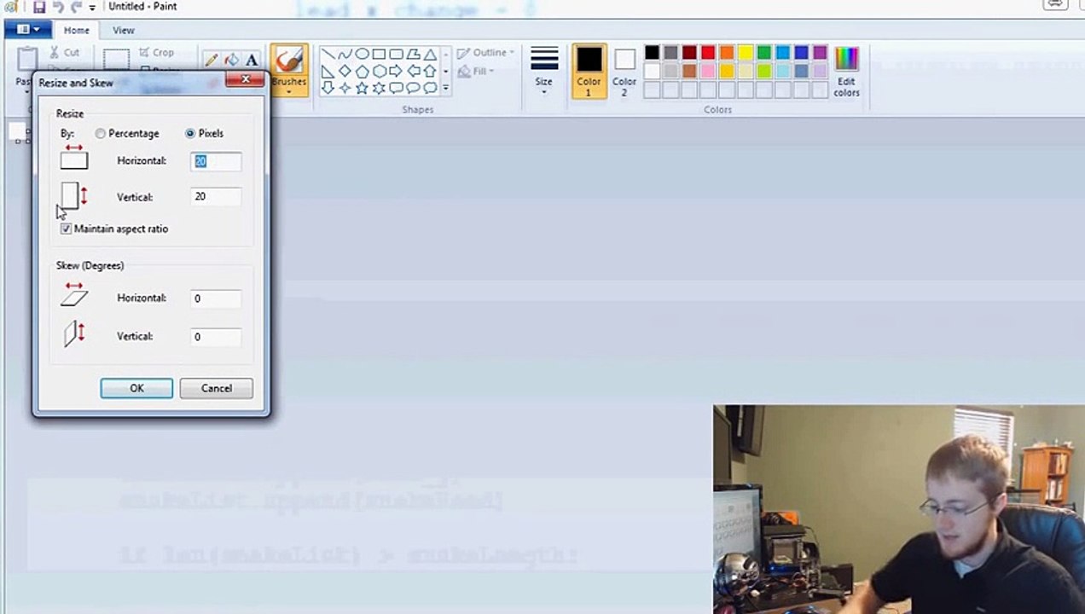Switch to the View ribbon tab
Screen dimensions: 1085x614
(124, 30)
